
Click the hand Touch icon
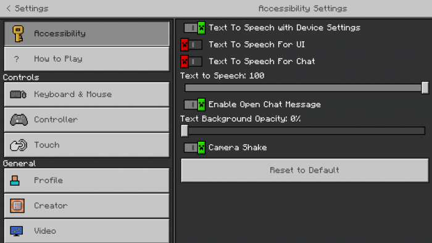pyautogui.click(x=19, y=145)
